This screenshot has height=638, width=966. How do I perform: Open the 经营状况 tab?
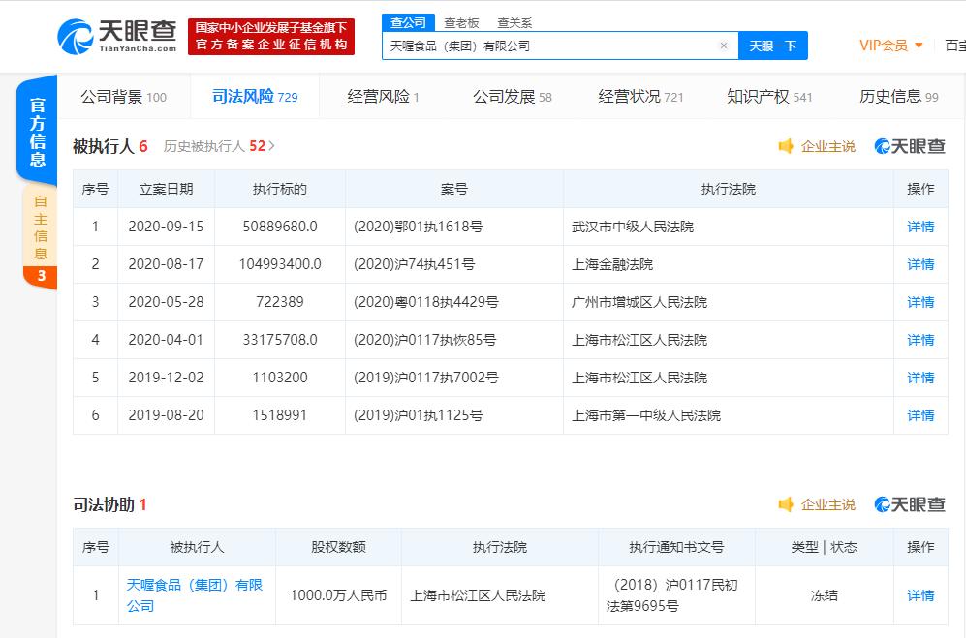pos(640,97)
